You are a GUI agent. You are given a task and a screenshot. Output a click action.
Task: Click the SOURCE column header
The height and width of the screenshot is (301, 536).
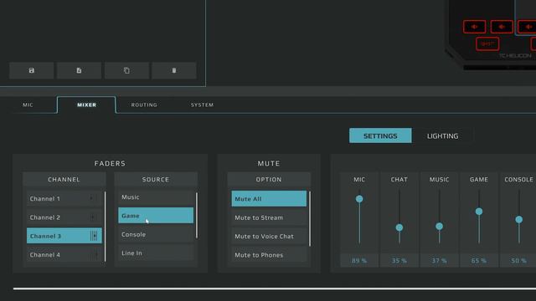tap(156, 179)
